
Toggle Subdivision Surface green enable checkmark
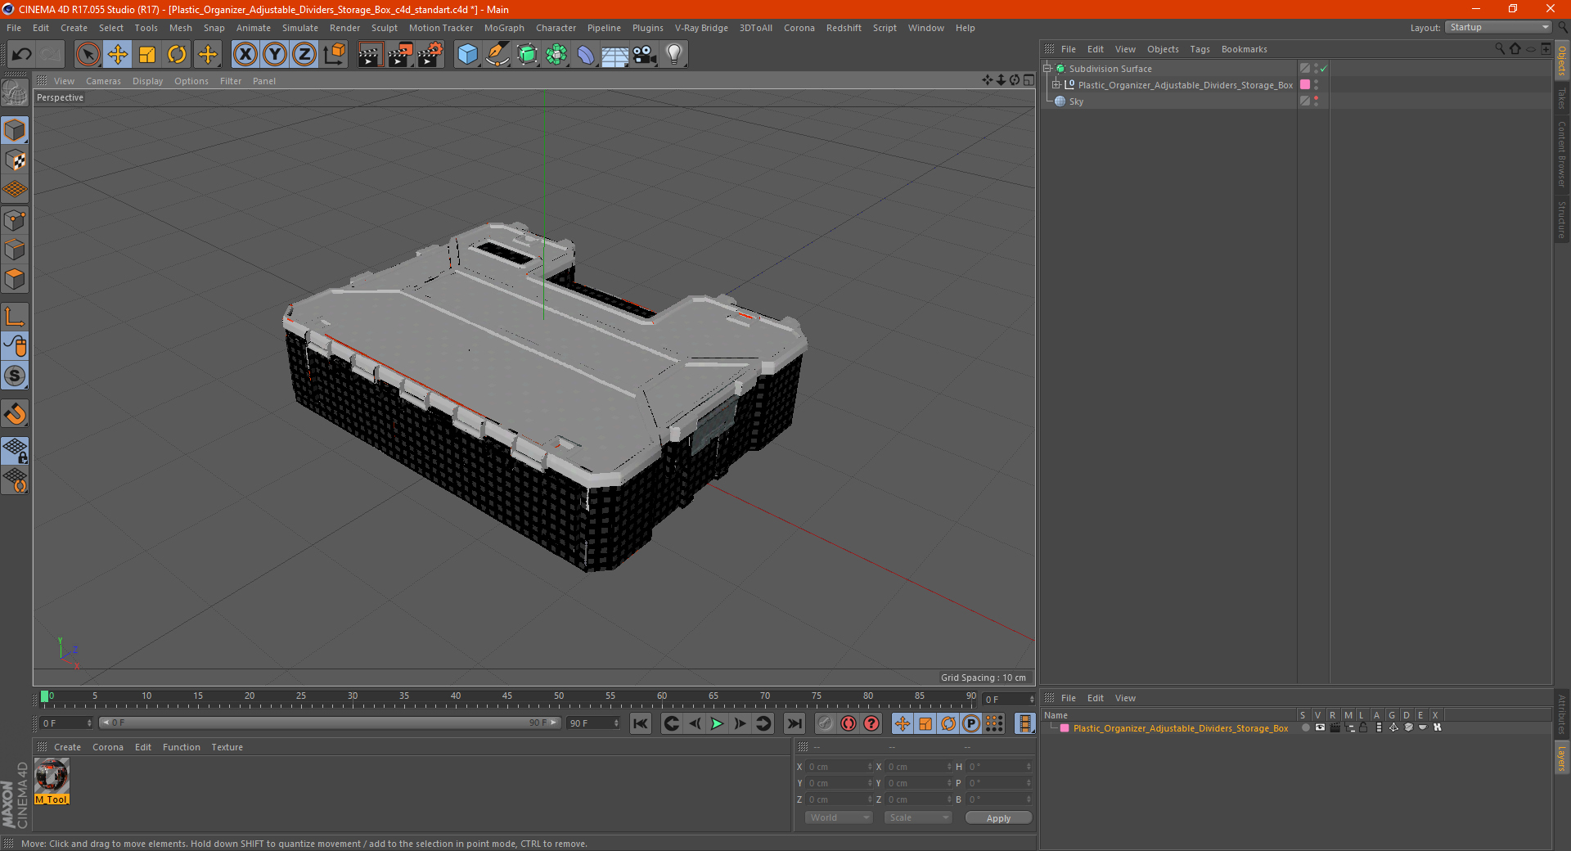coord(1323,69)
